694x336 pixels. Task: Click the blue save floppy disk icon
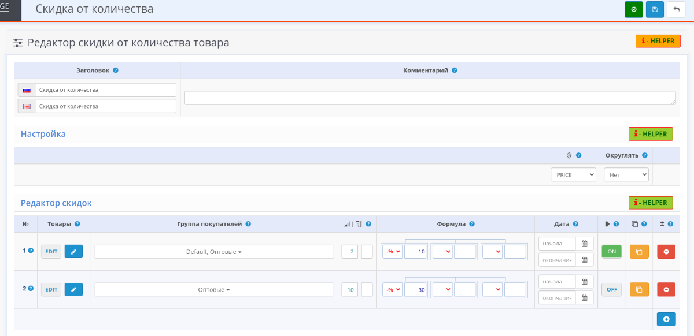655,10
